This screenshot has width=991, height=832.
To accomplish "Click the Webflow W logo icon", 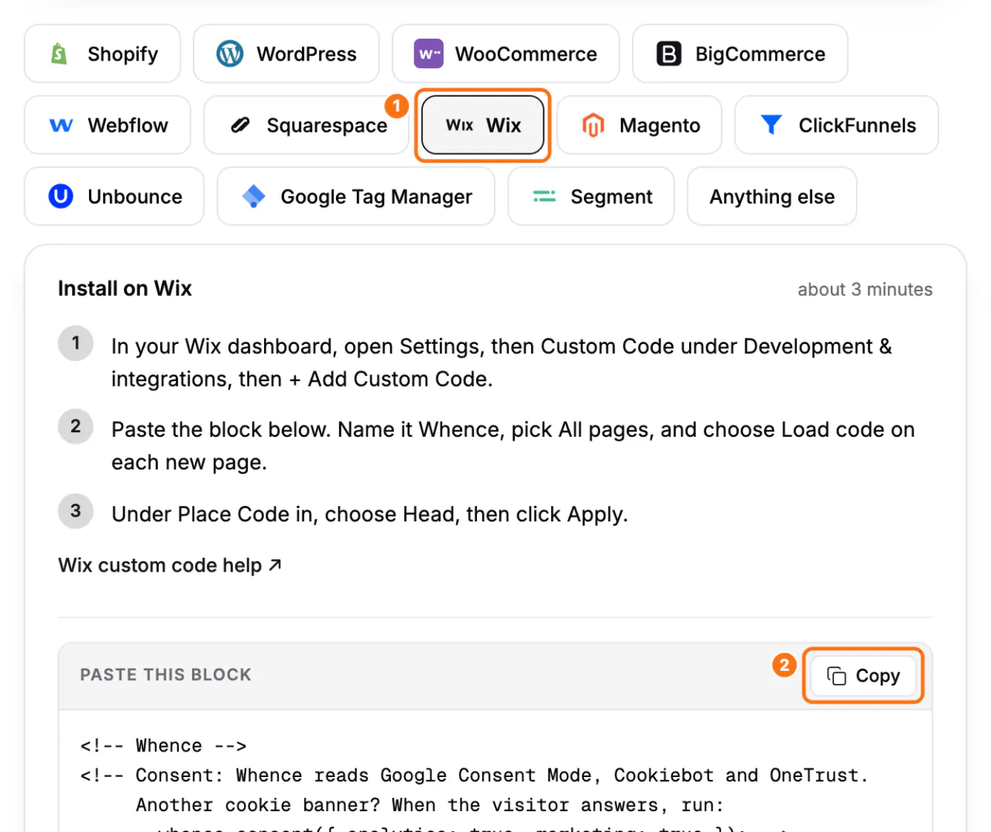I will pos(61,125).
